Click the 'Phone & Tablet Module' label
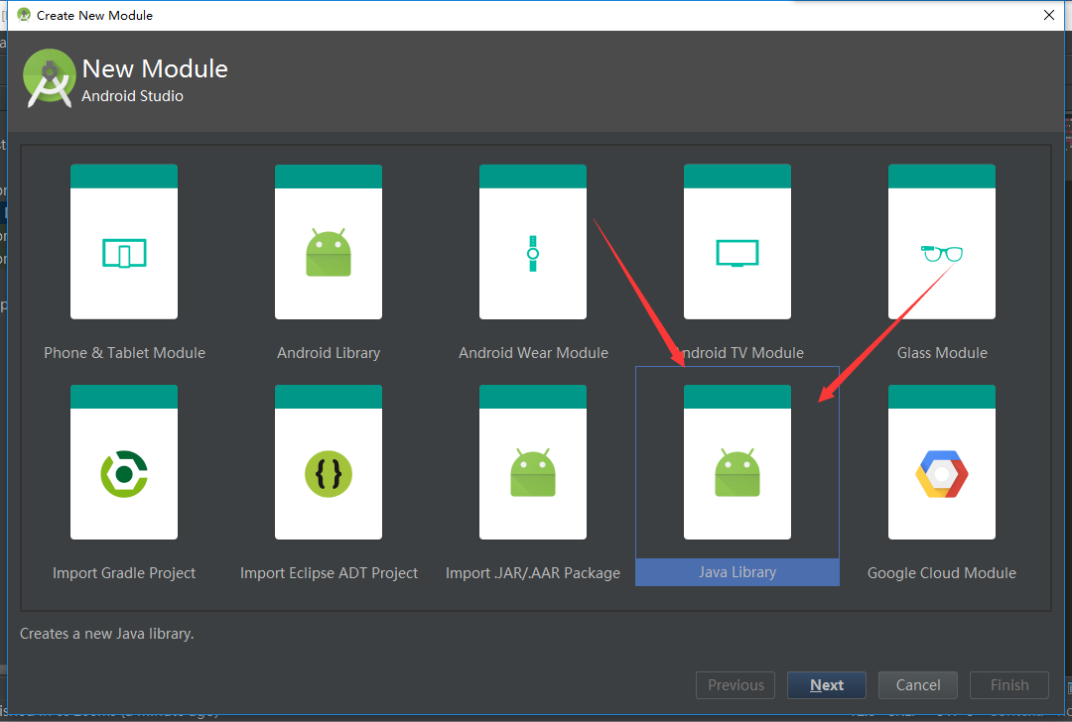Screen dimensions: 1072x722 pyautogui.click(x=124, y=353)
